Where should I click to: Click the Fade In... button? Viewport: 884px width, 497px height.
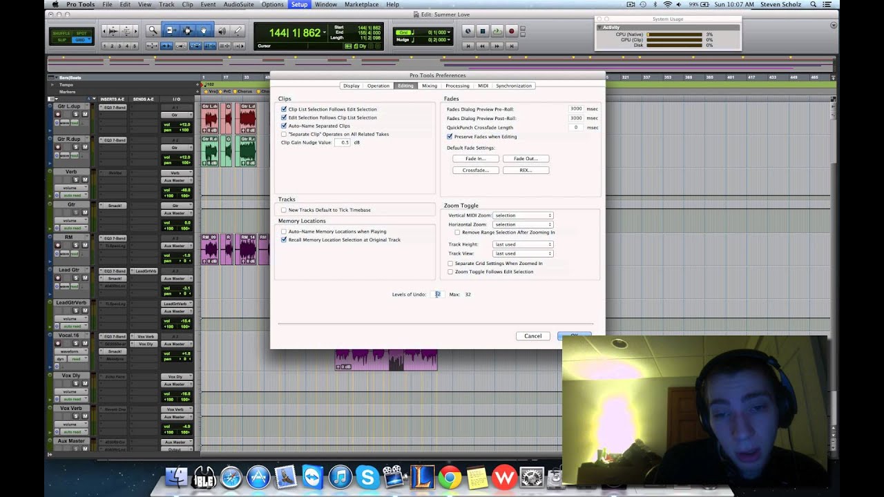pyautogui.click(x=476, y=159)
